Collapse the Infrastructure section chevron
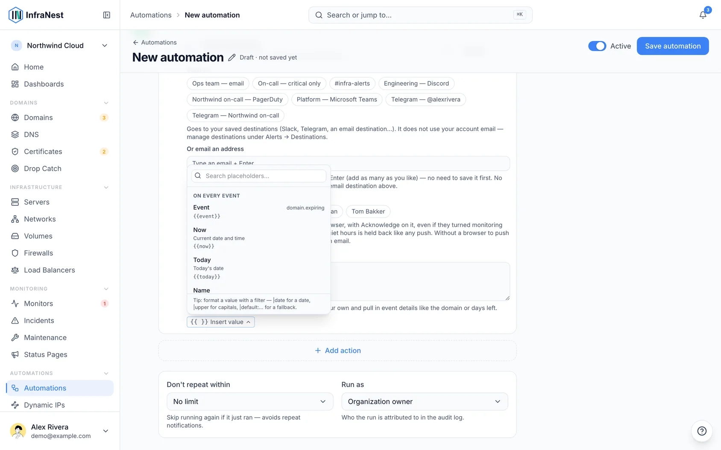 (106, 187)
